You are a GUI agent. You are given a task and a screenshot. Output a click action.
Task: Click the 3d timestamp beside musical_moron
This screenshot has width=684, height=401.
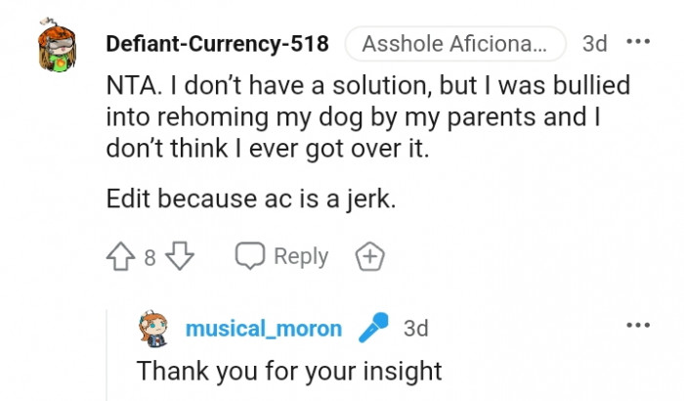(416, 329)
